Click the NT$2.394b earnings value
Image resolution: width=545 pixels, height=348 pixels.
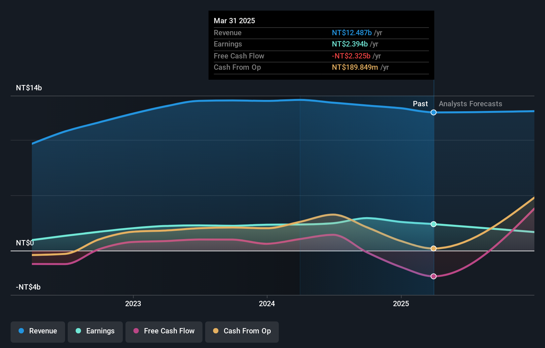(350, 44)
